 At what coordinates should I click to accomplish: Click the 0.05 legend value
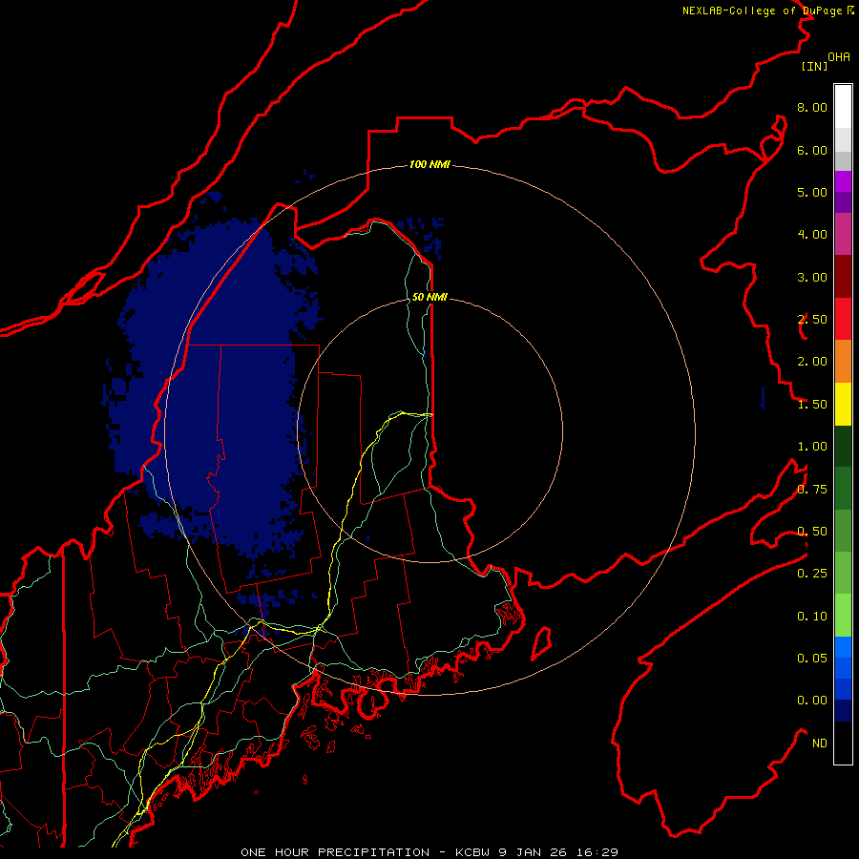click(x=812, y=658)
